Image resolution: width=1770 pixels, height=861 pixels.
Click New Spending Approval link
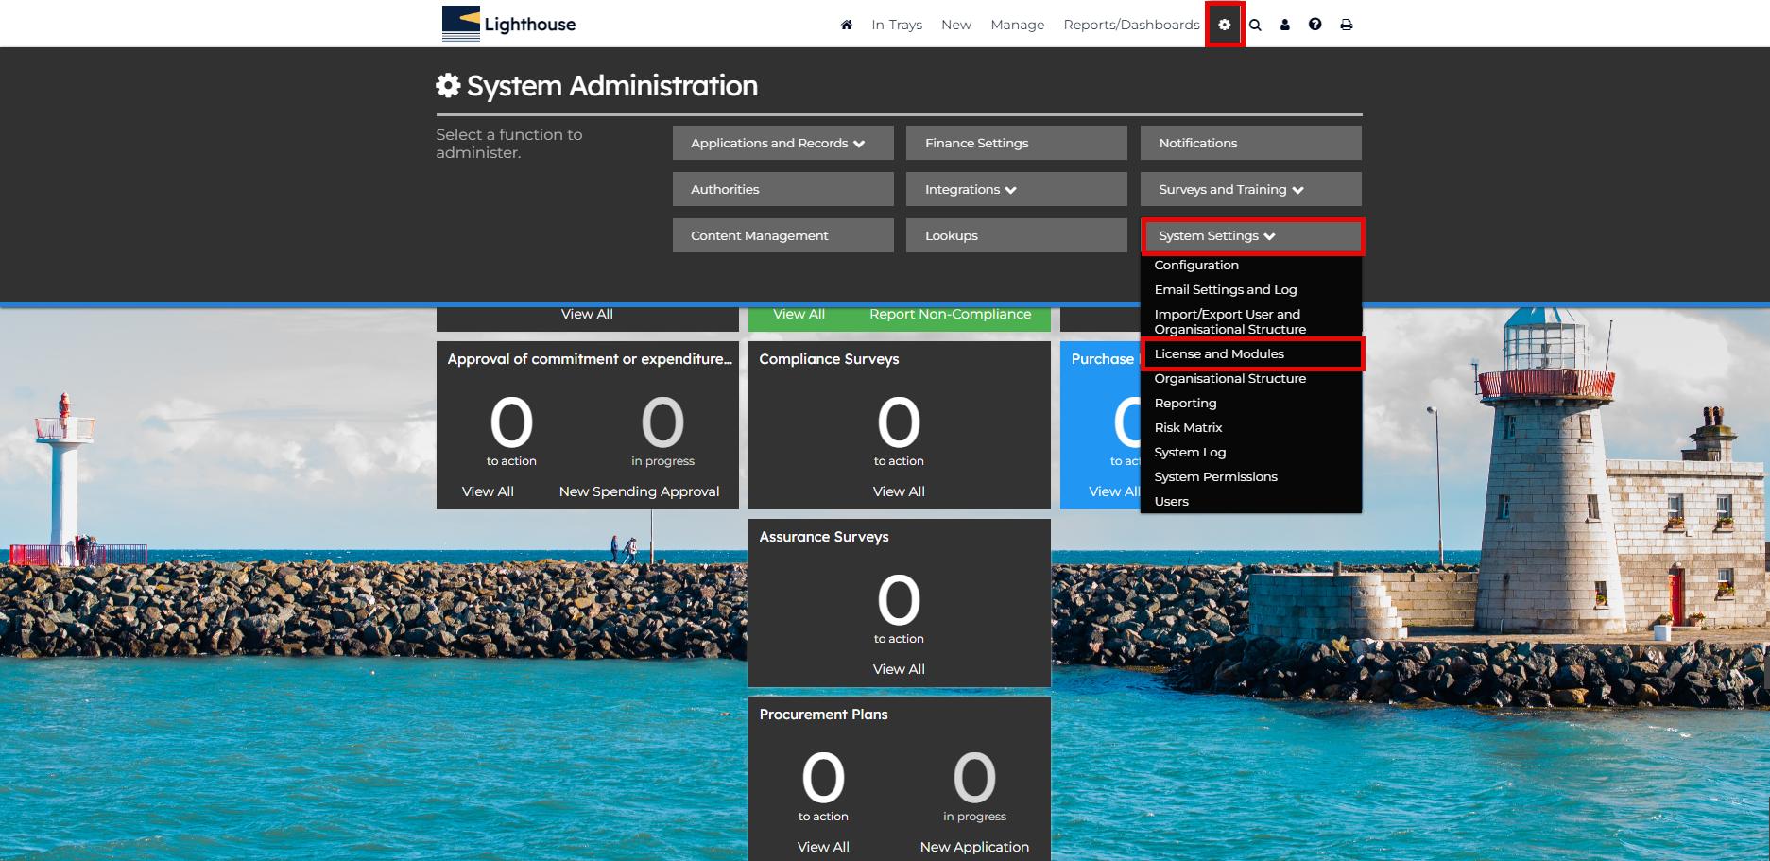point(639,491)
